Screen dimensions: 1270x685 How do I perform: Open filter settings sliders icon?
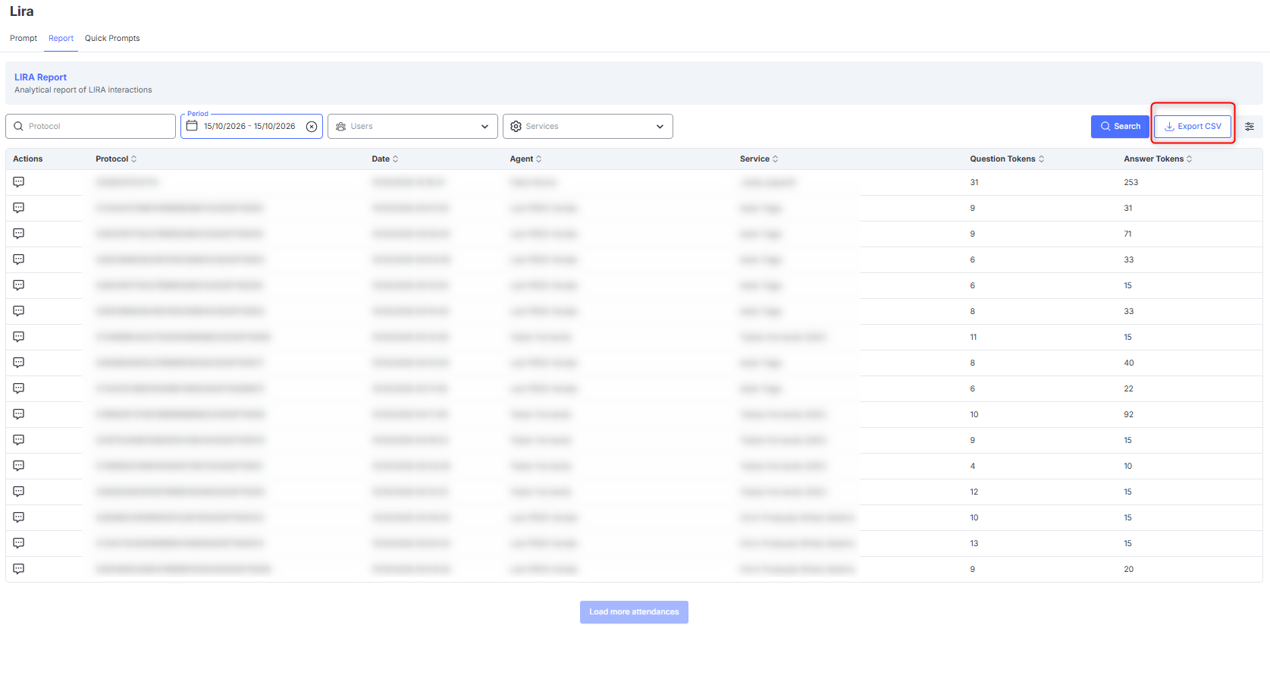pyautogui.click(x=1250, y=127)
